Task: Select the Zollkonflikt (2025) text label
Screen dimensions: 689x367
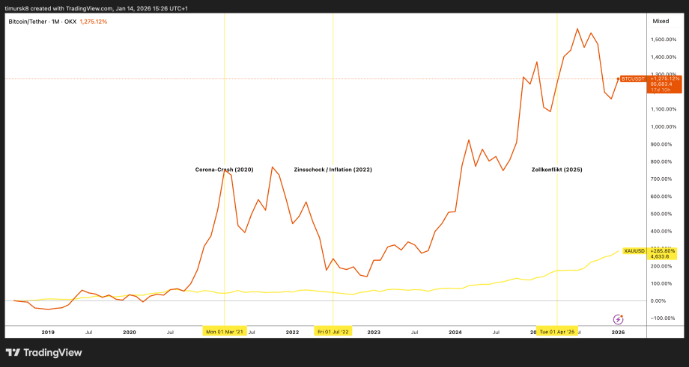Action: pyautogui.click(x=556, y=170)
